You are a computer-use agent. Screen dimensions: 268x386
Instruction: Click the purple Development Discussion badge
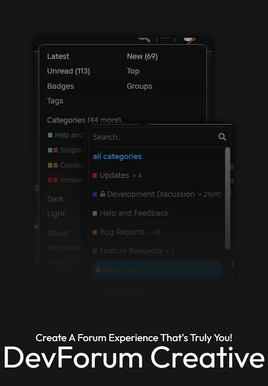tap(95, 195)
